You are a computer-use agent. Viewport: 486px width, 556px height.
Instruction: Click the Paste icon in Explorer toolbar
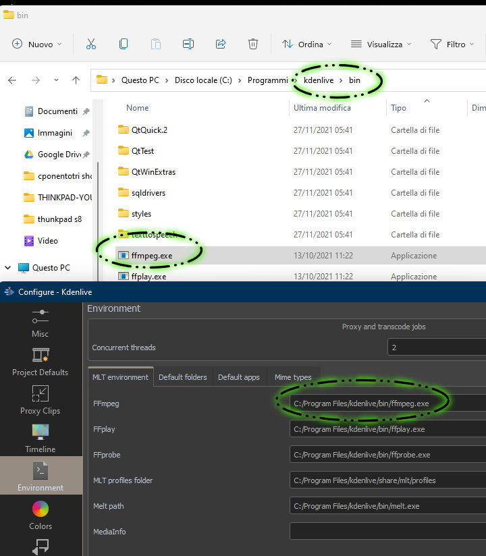tap(156, 44)
